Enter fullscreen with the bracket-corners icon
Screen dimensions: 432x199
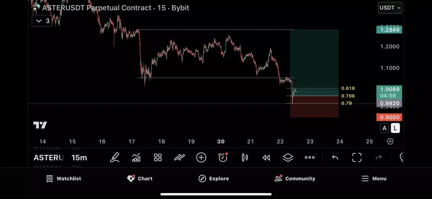coord(357,158)
